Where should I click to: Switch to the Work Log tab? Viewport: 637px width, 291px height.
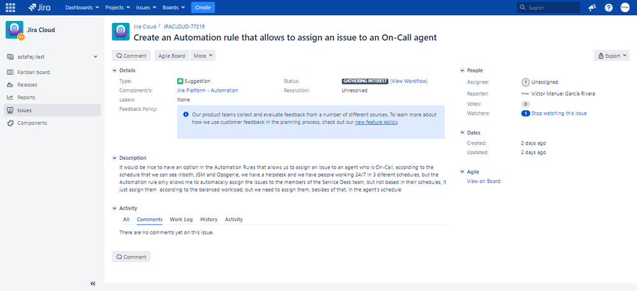pos(181,219)
